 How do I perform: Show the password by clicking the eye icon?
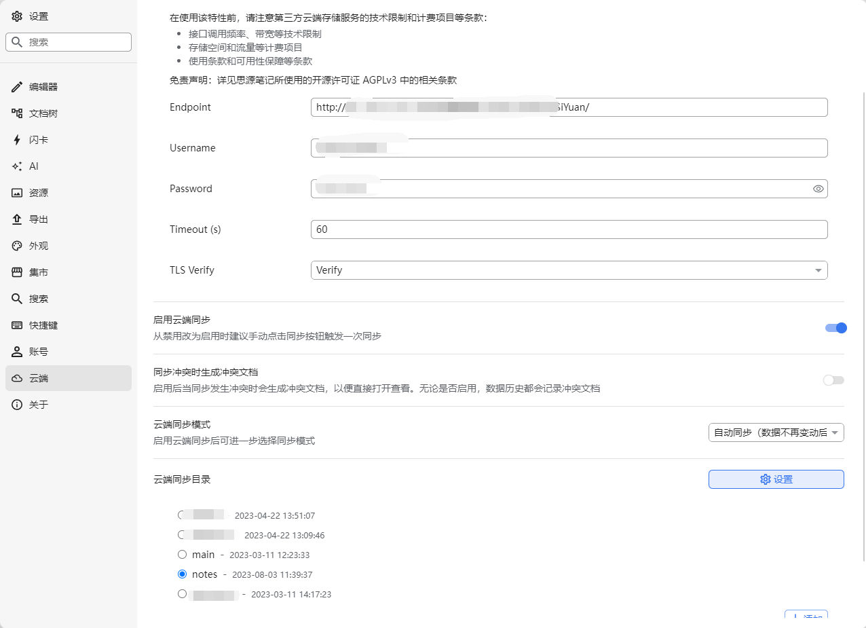tap(818, 189)
